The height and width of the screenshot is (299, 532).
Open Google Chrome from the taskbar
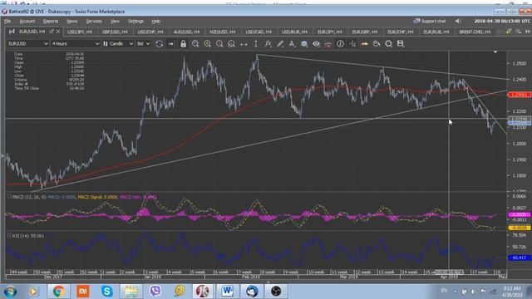[x=59, y=292]
